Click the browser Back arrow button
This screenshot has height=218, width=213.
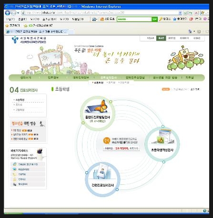tap(8, 13)
